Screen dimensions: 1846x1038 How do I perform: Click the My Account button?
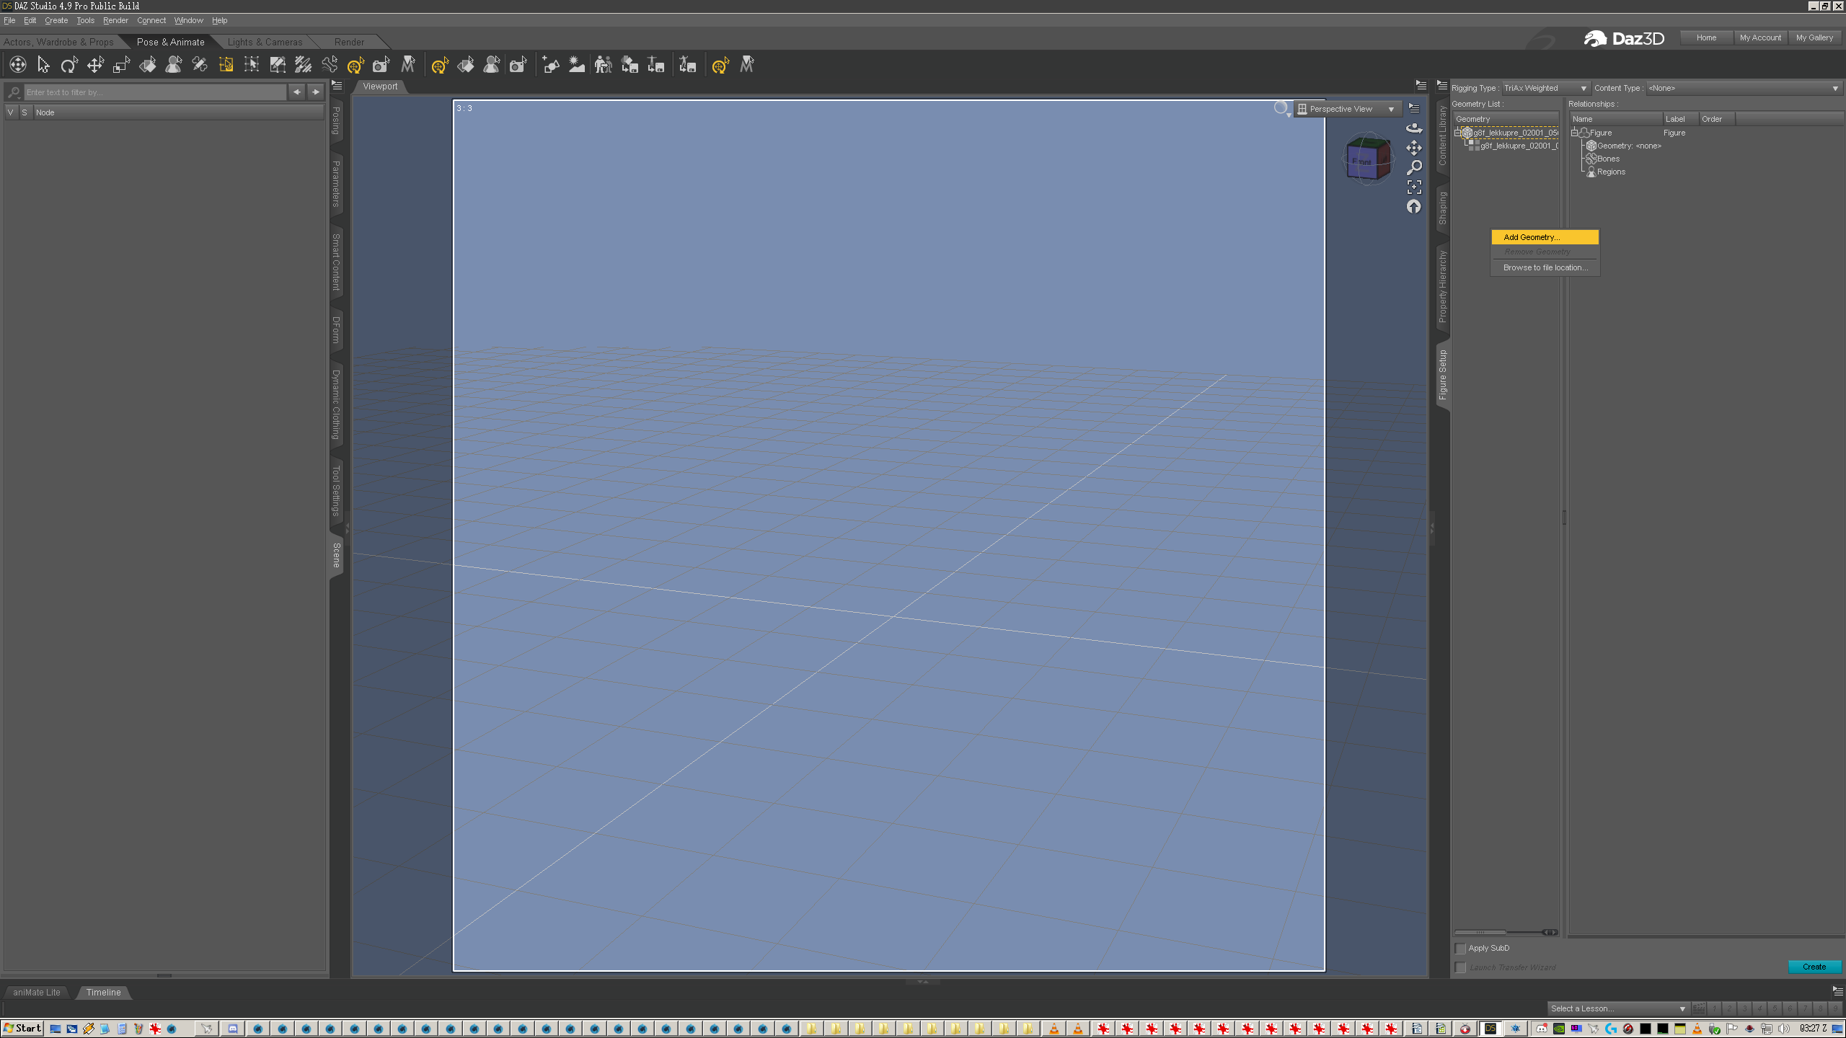point(1759,37)
